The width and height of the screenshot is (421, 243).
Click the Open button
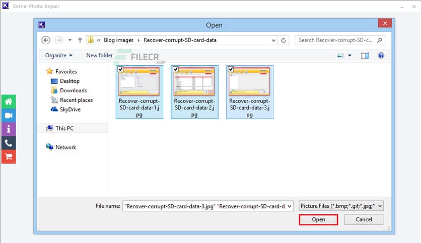(318, 219)
